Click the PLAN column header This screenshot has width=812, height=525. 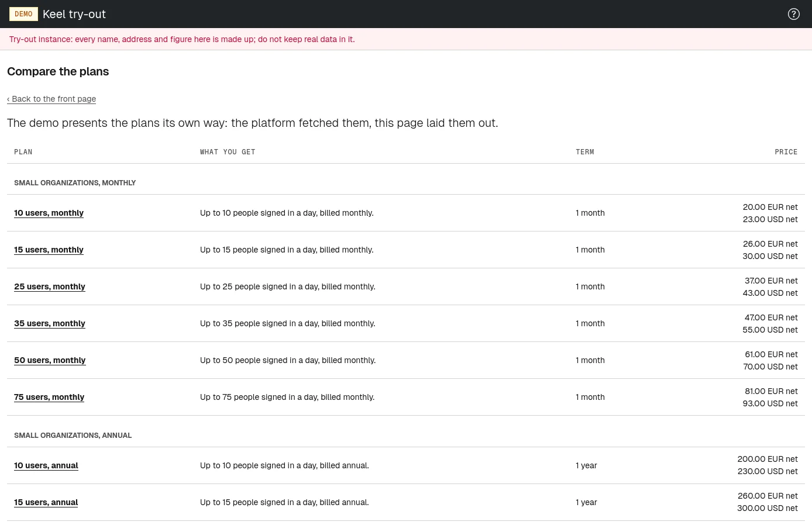(23, 152)
